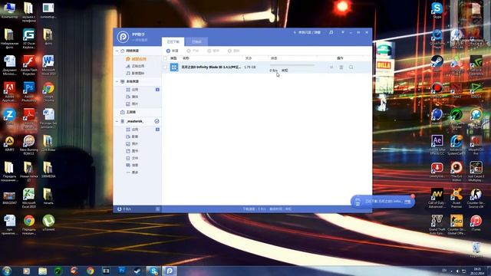Screen dimensions: 491x276
Task: Click the plus link in the title bar
Action: 307,32
